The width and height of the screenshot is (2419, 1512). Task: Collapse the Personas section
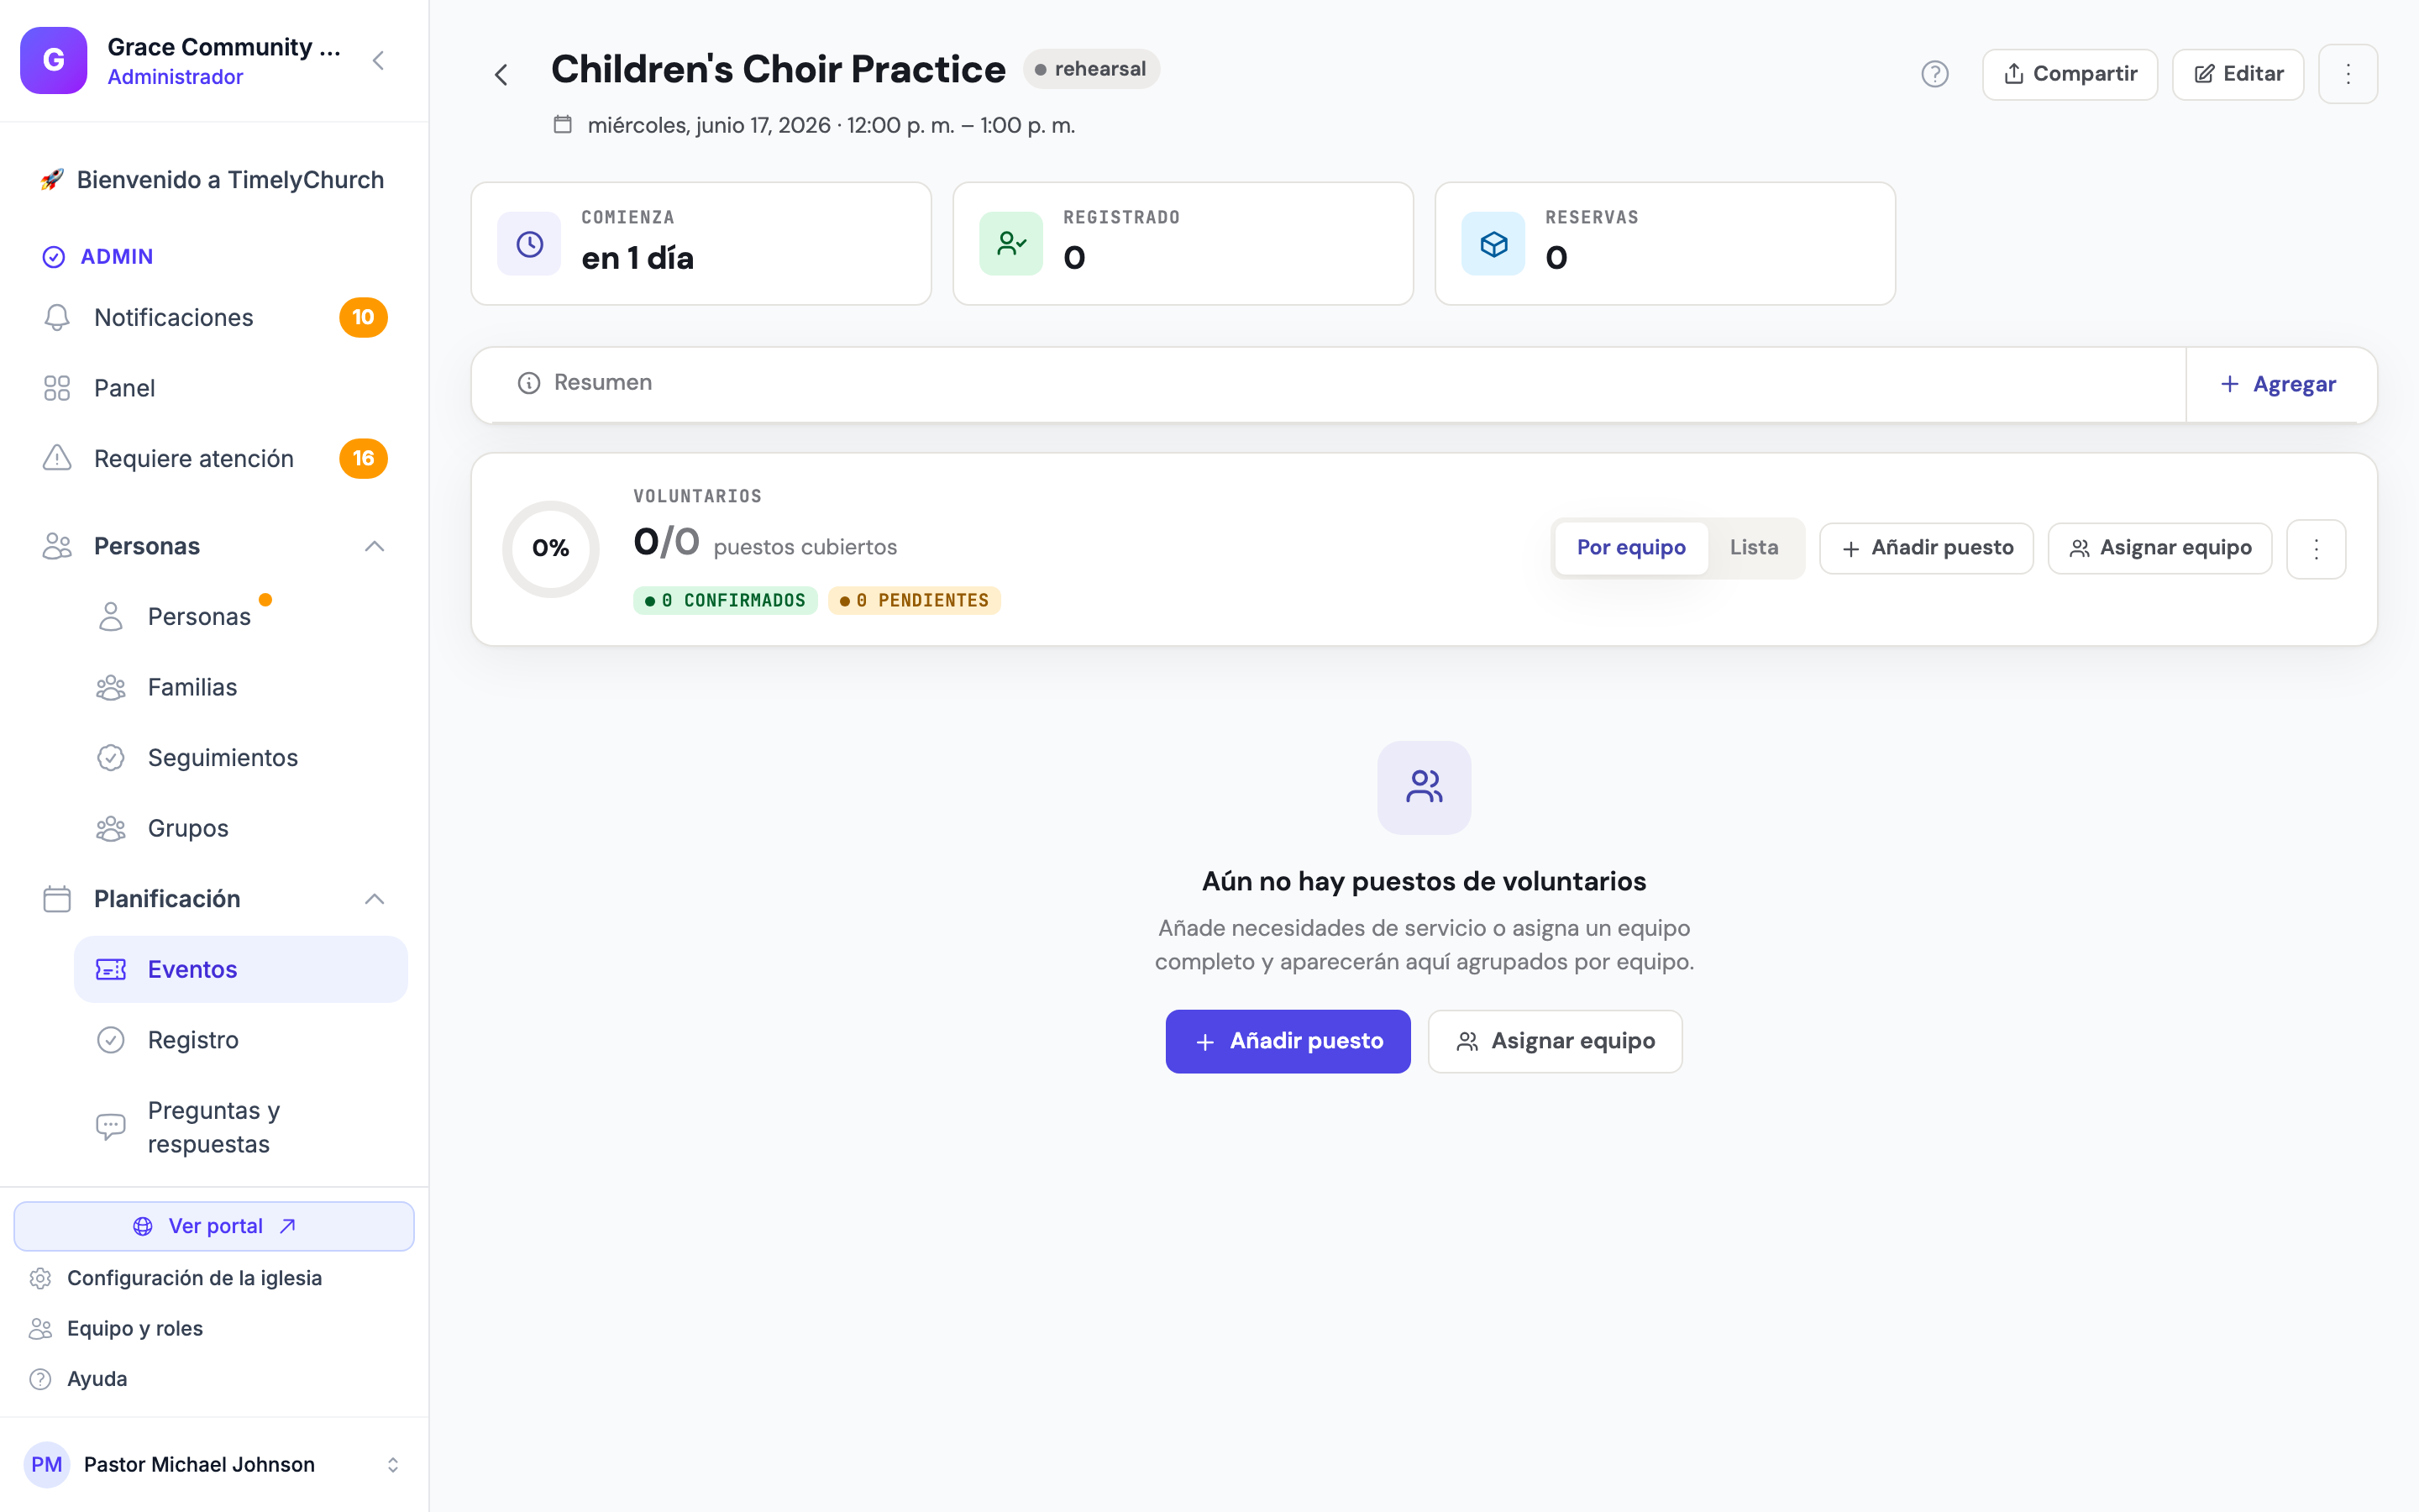click(x=374, y=546)
